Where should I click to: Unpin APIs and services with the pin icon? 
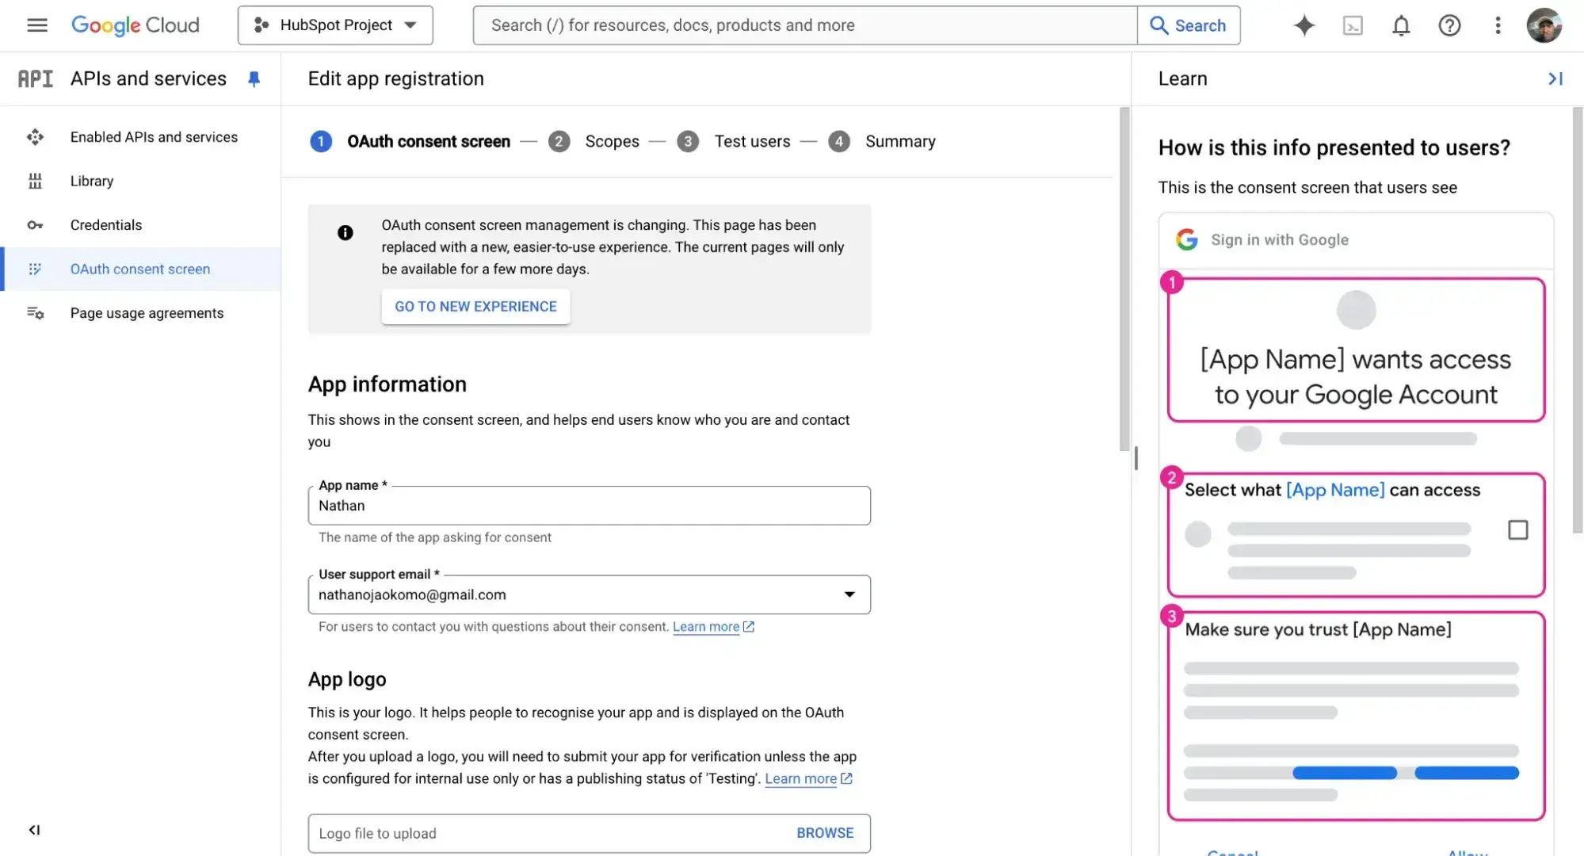coord(254,78)
